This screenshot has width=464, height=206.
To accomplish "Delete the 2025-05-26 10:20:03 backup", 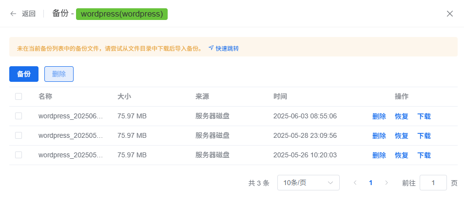I will click(379, 155).
